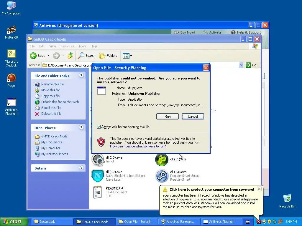The width and height of the screenshot is (302, 226).
Task: Click Rename this file task
Action: pos(49,84)
